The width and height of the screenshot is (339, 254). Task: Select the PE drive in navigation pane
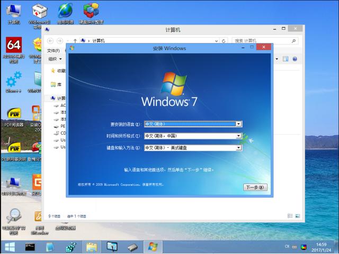pyautogui.click(x=60, y=126)
